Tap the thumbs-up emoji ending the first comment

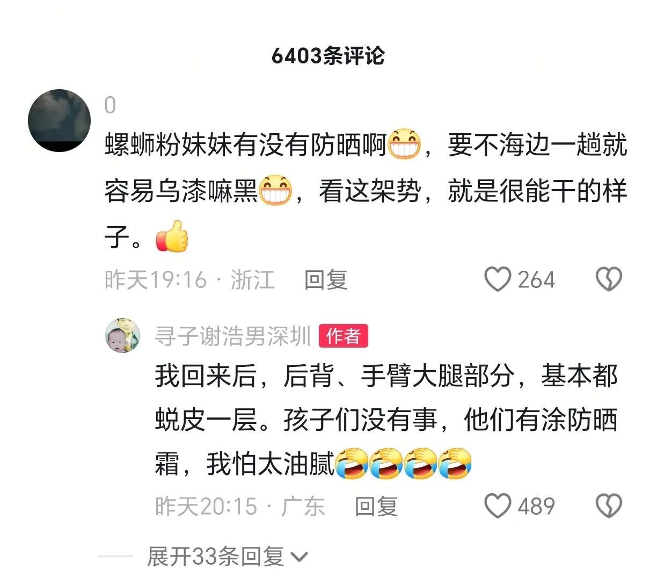[x=172, y=236]
